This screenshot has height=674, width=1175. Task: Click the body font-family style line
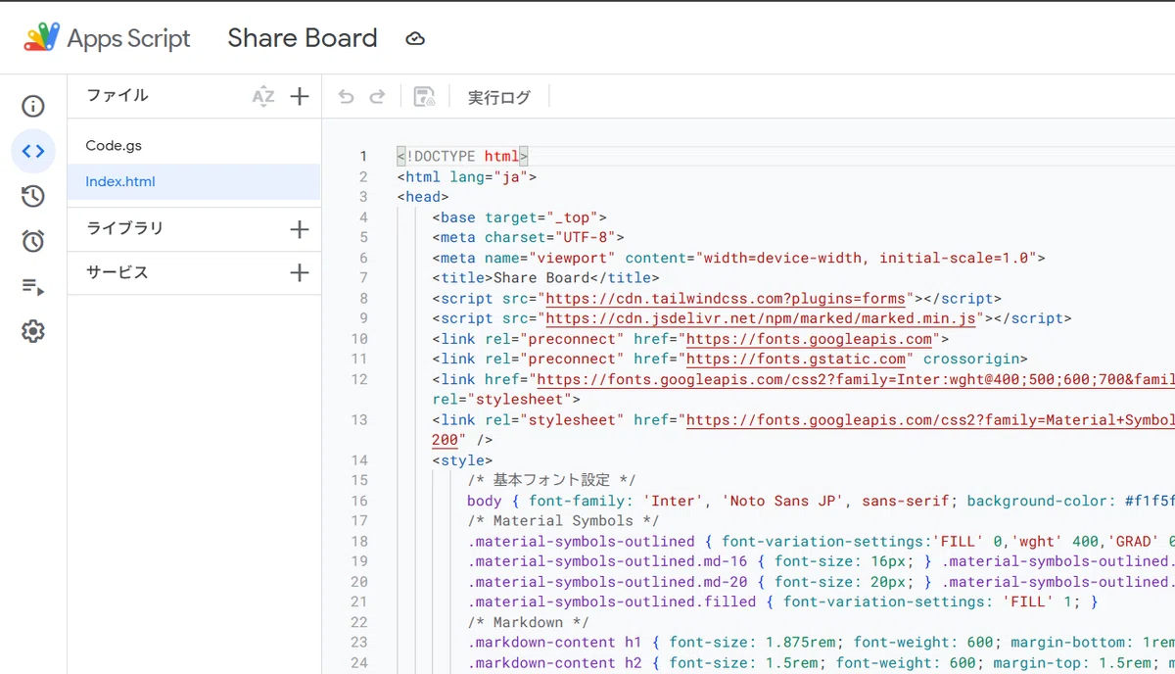pos(821,501)
